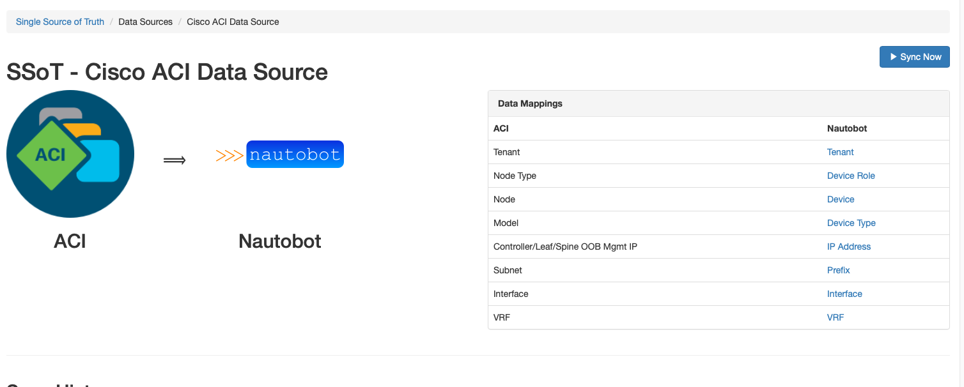Open the Device Role link
The image size is (964, 387).
[x=851, y=176]
